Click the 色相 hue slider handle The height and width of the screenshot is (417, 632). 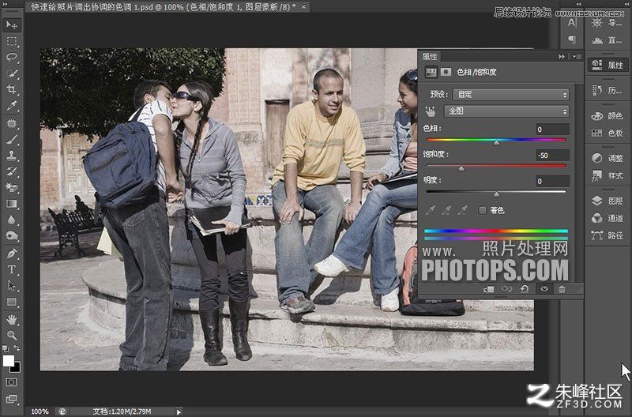pyautogui.click(x=497, y=142)
